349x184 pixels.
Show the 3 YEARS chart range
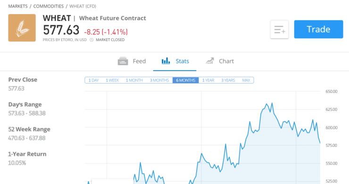[x=228, y=80]
